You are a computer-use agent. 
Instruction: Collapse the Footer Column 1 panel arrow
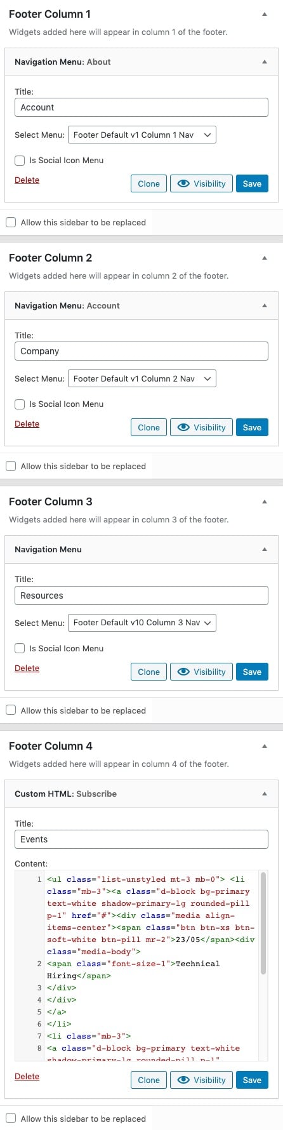tap(265, 14)
